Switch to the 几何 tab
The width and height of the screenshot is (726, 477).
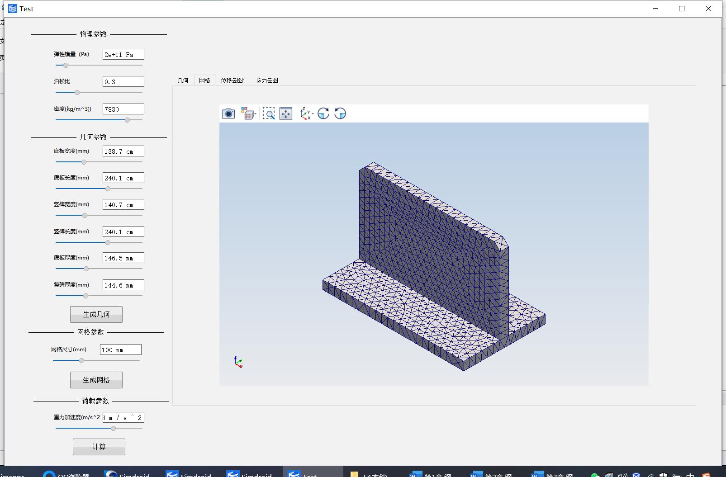(x=183, y=80)
